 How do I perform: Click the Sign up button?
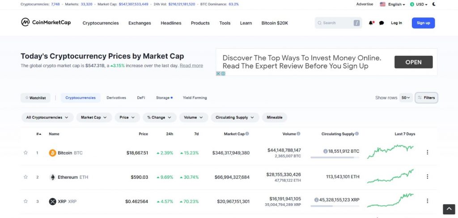423,23
